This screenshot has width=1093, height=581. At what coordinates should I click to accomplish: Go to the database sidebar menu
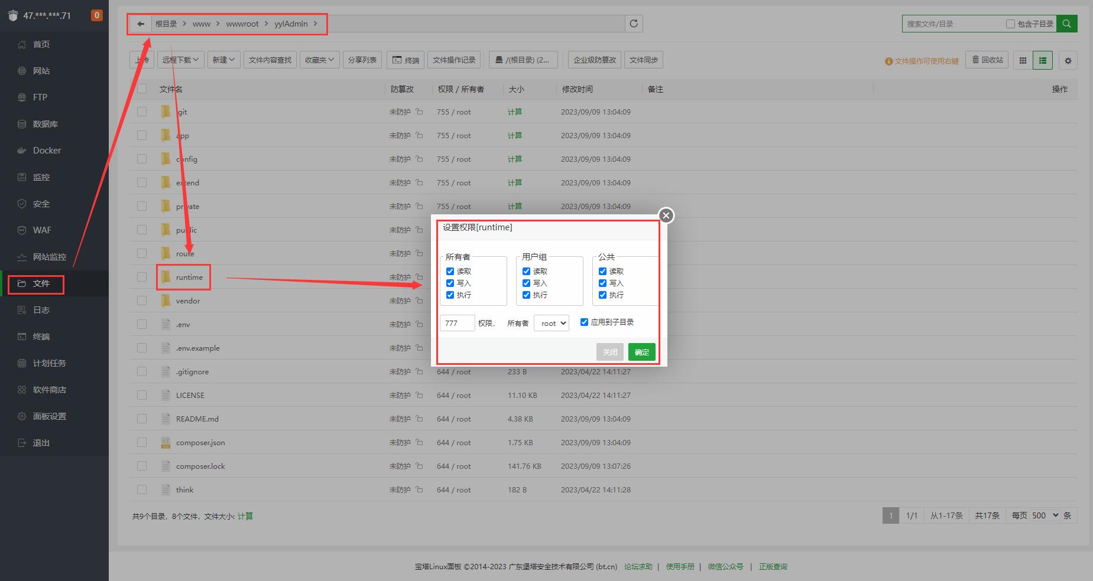45,124
